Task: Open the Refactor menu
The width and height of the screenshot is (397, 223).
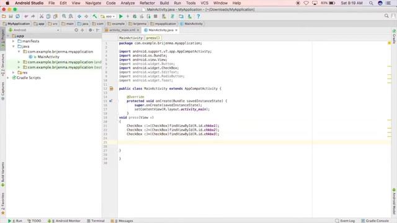Action: [147, 3]
